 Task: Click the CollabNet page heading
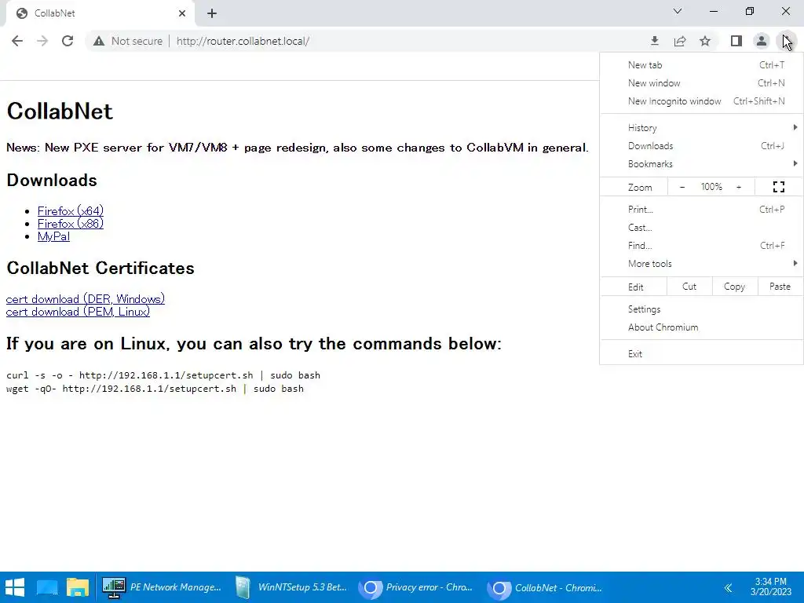60,111
